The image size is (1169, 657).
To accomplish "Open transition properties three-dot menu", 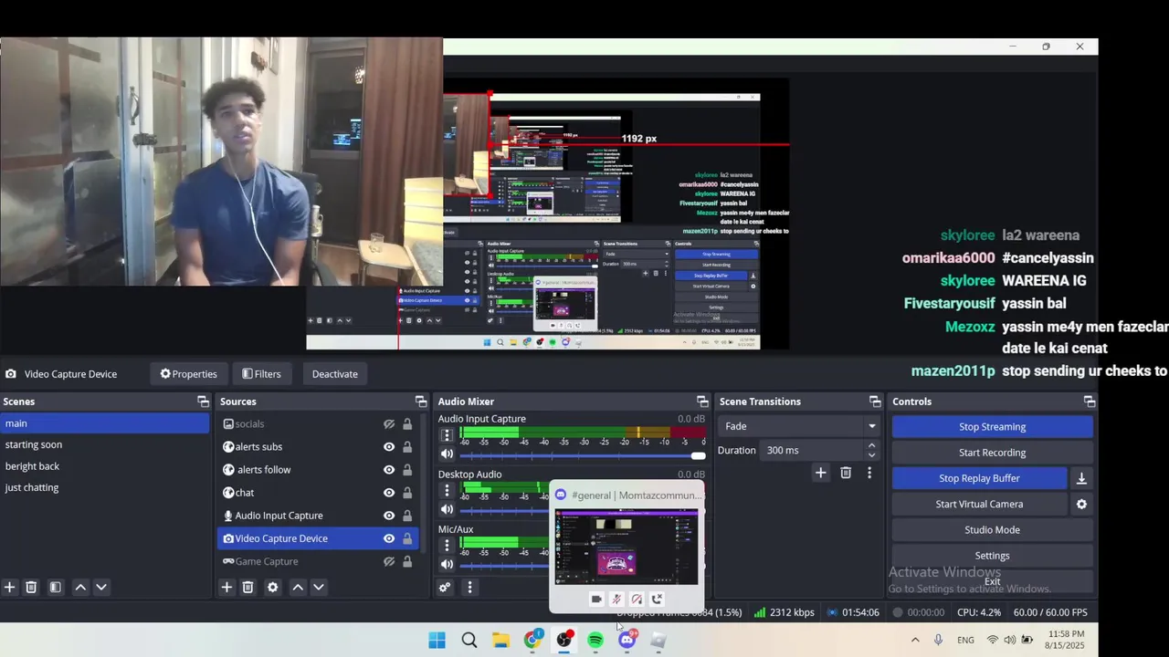I will pyautogui.click(x=869, y=473).
